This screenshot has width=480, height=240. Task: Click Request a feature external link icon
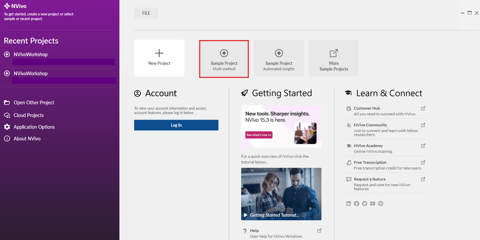pyautogui.click(x=423, y=179)
